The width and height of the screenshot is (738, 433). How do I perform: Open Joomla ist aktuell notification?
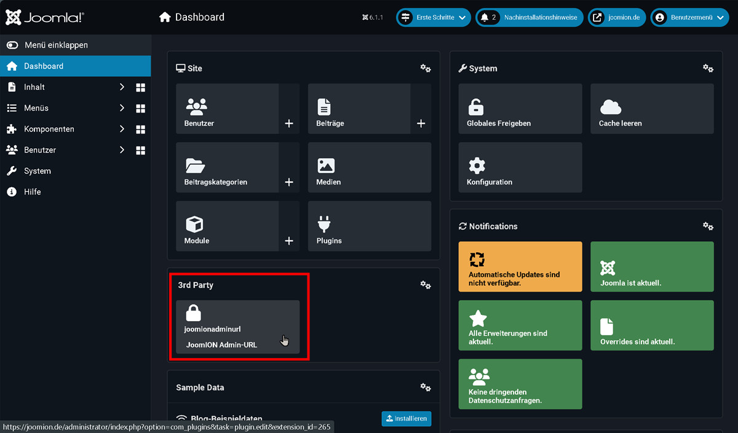pyautogui.click(x=652, y=266)
